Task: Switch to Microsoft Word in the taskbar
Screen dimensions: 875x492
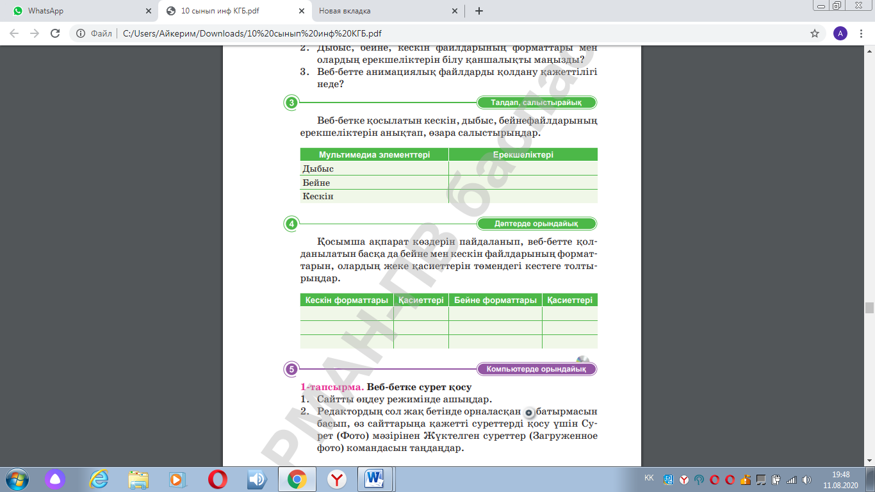Action: click(x=374, y=479)
